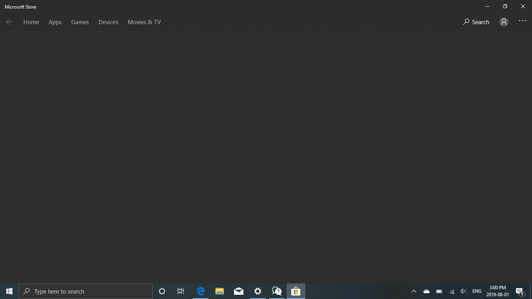Switch to the Apps tab
The width and height of the screenshot is (532, 299).
(x=55, y=22)
